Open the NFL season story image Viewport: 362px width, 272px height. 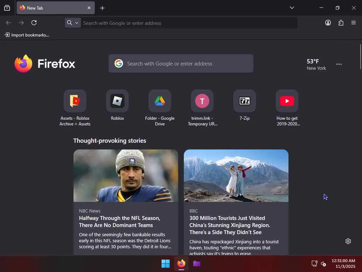pos(126,176)
